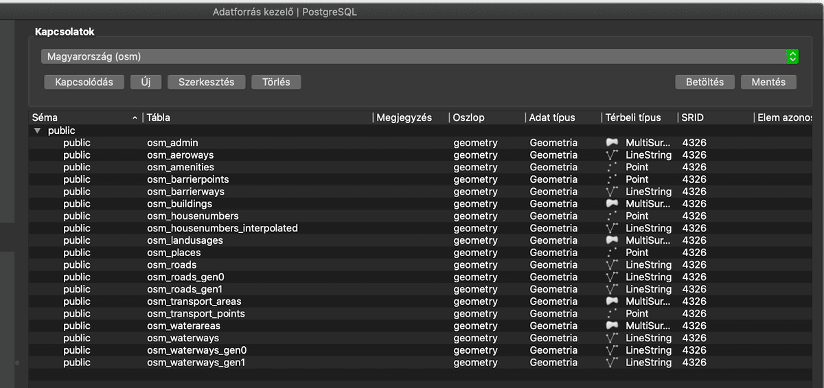This screenshot has height=388, width=824.
Task: Click the point icon in osm_amenities row
Action: click(612, 168)
